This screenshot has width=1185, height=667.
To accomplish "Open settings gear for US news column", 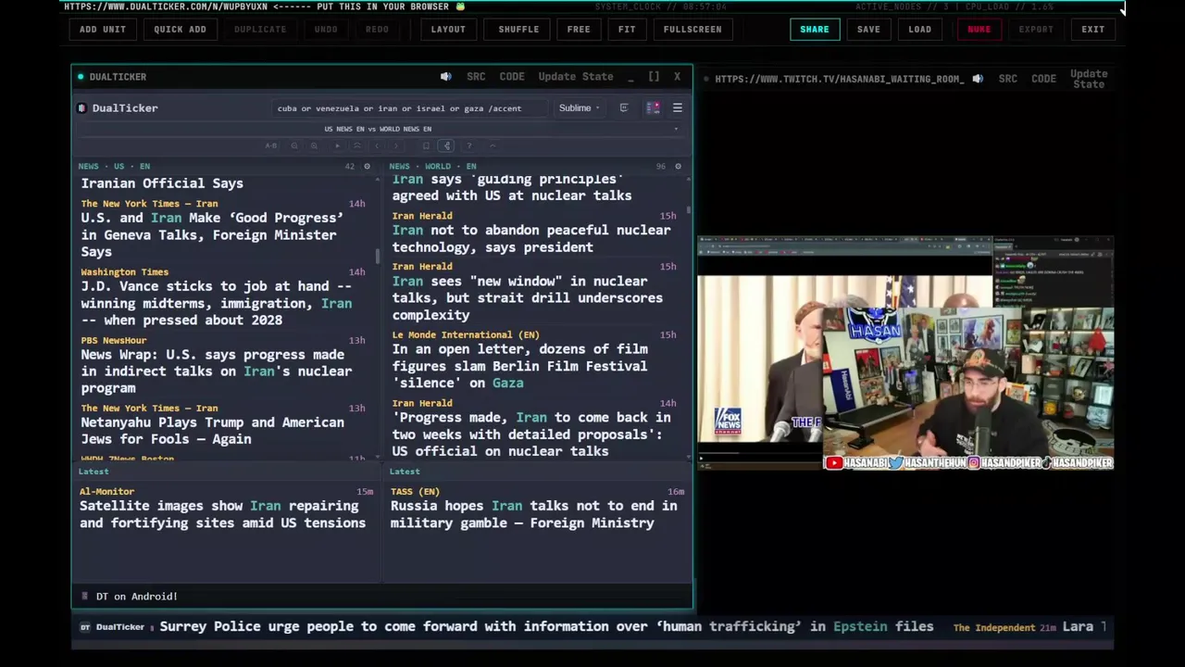I will (x=367, y=167).
